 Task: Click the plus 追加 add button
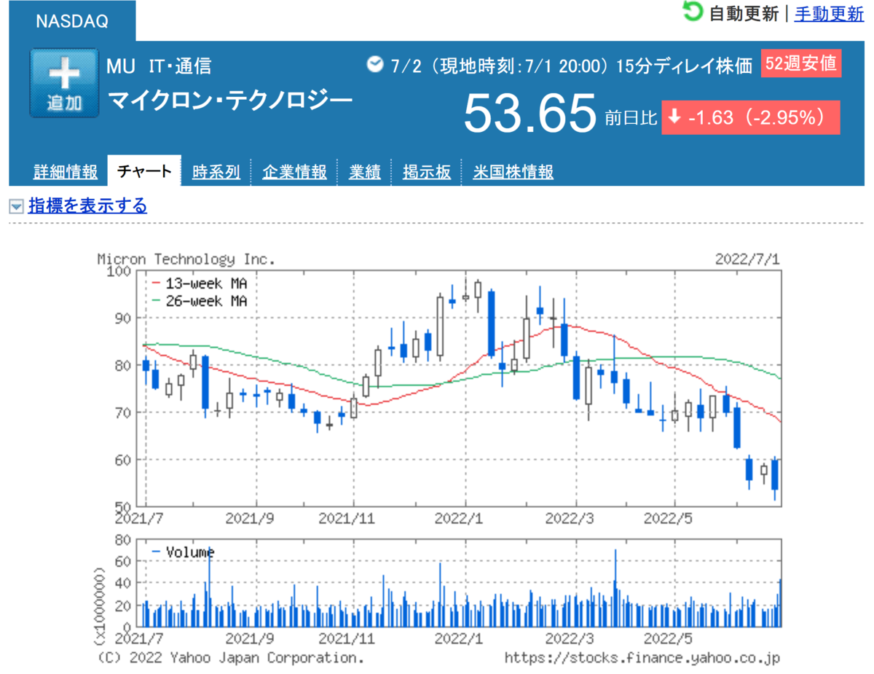[x=64, y=83]
